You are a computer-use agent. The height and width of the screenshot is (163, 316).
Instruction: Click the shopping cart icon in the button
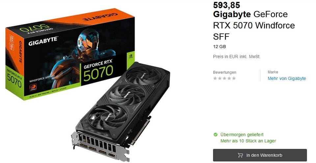point(240,155)
